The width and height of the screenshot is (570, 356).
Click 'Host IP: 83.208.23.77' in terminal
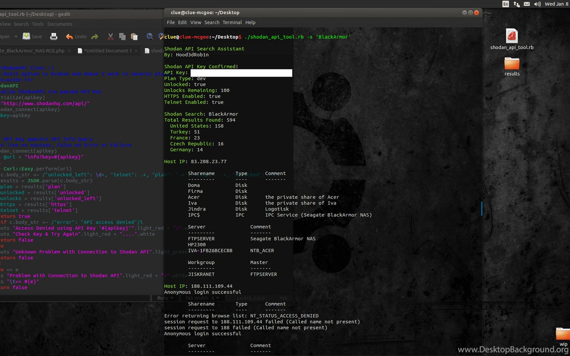(x=195, y=162)
